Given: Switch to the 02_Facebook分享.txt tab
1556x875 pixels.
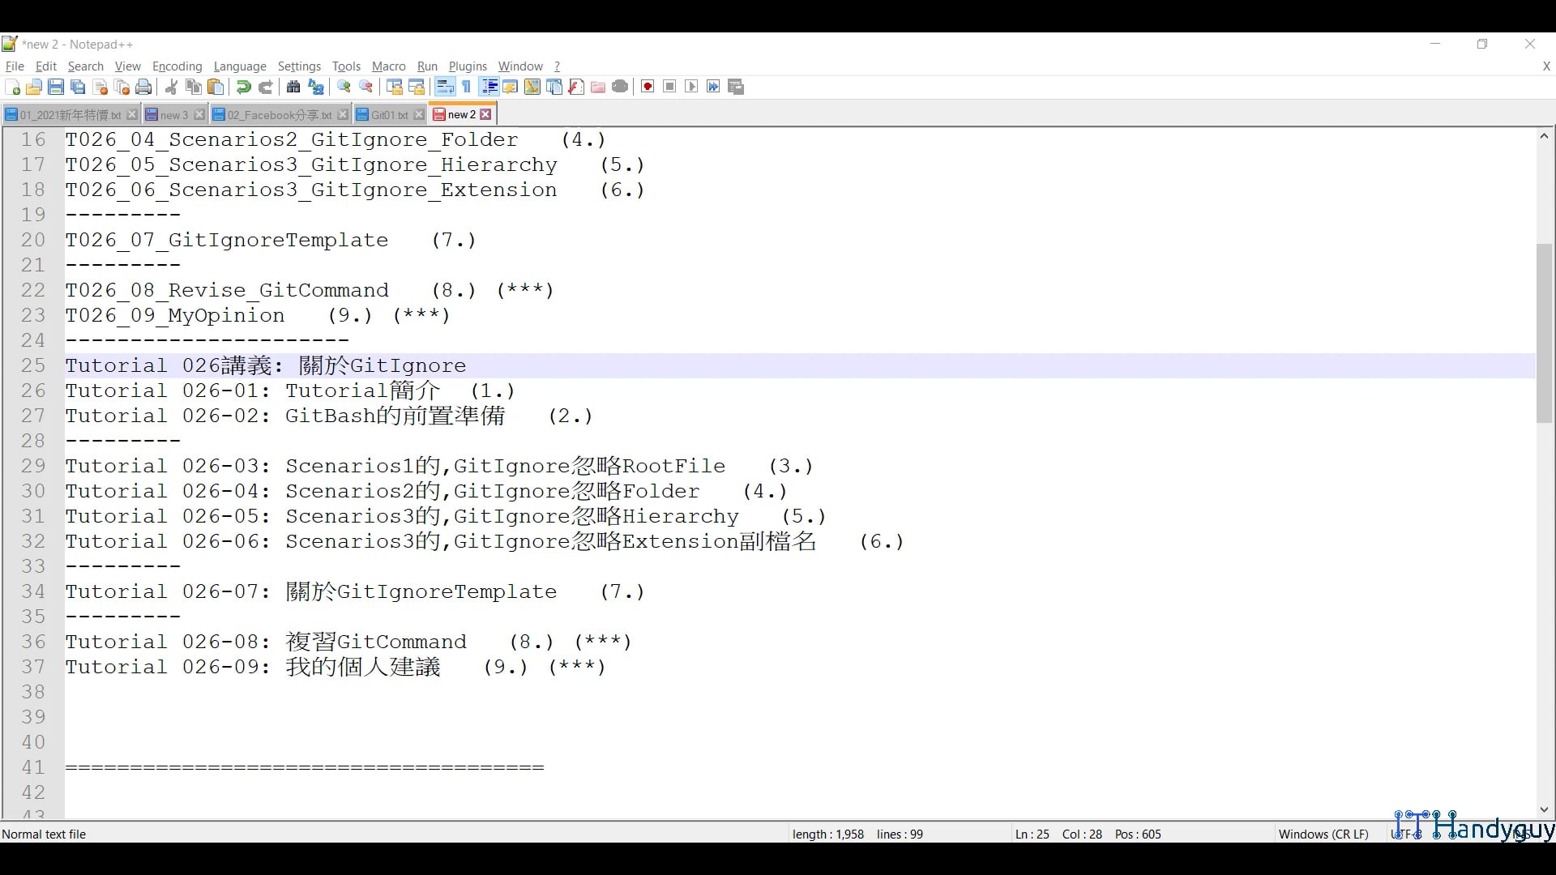Looking at the screenshot, I should tap(279, 115).
